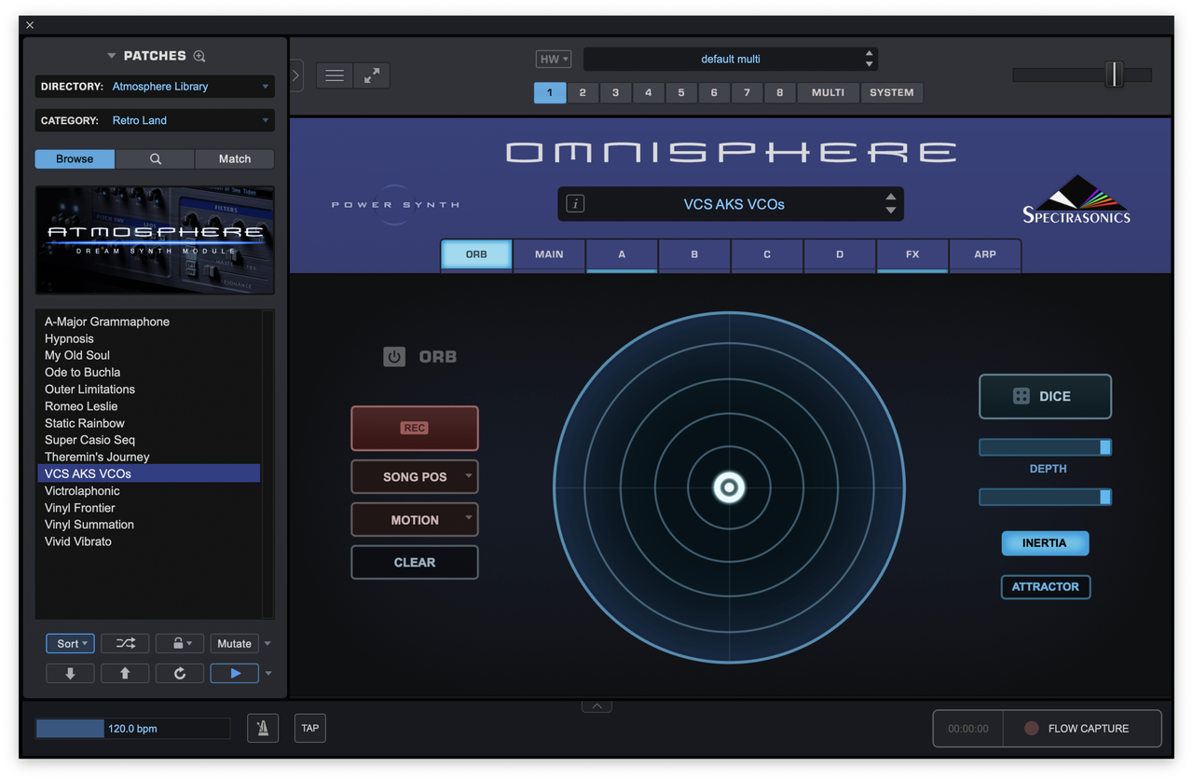
Task: Click the patch info 'i' icon
Action: 575,203
